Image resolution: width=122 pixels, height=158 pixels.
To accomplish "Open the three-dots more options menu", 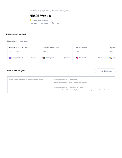I will coord(58,23).
